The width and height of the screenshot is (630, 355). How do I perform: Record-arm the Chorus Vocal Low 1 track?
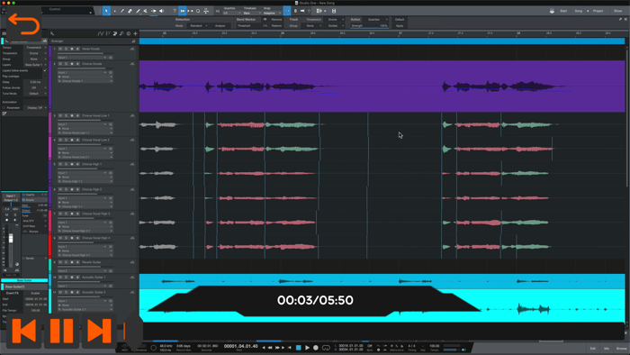(x=72, y=115)
